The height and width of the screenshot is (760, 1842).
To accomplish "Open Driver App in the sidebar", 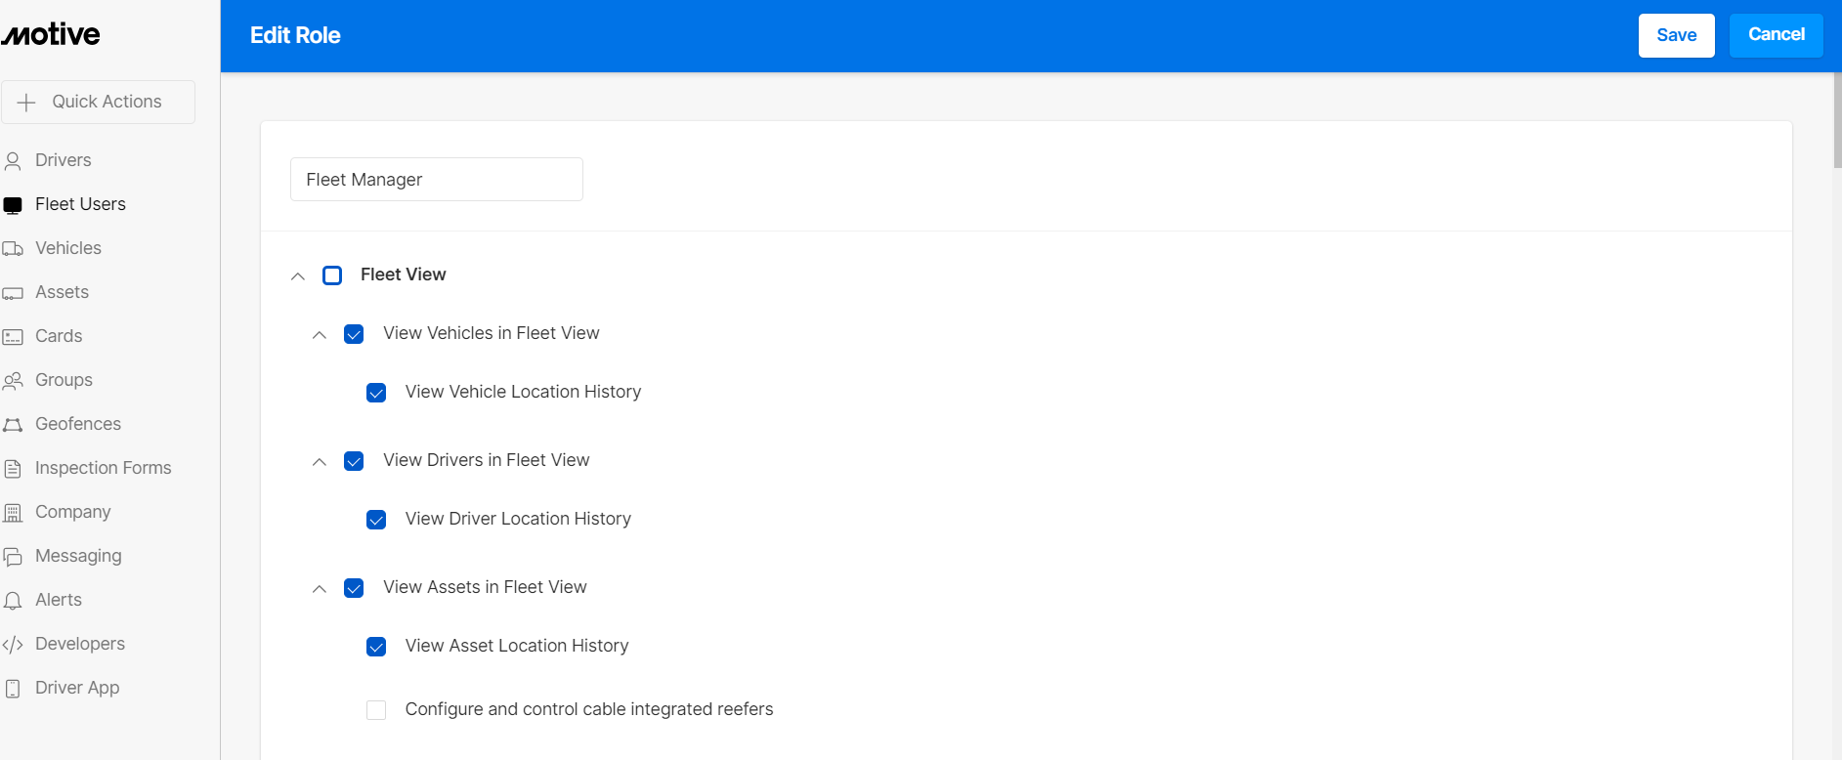I will 77,688.
